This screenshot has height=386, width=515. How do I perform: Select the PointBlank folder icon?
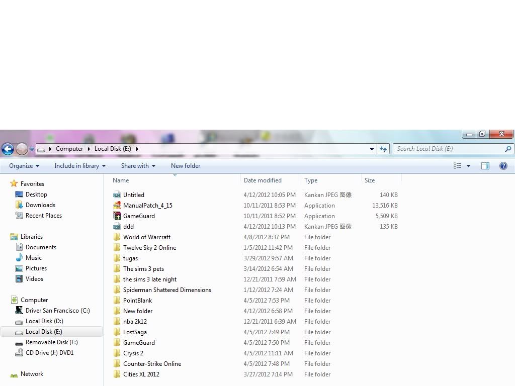117,301
